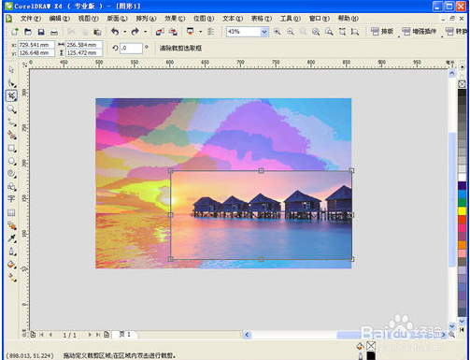Open the 视图 (View) menu
470x360 pixels.
click(x=89, y=19)
